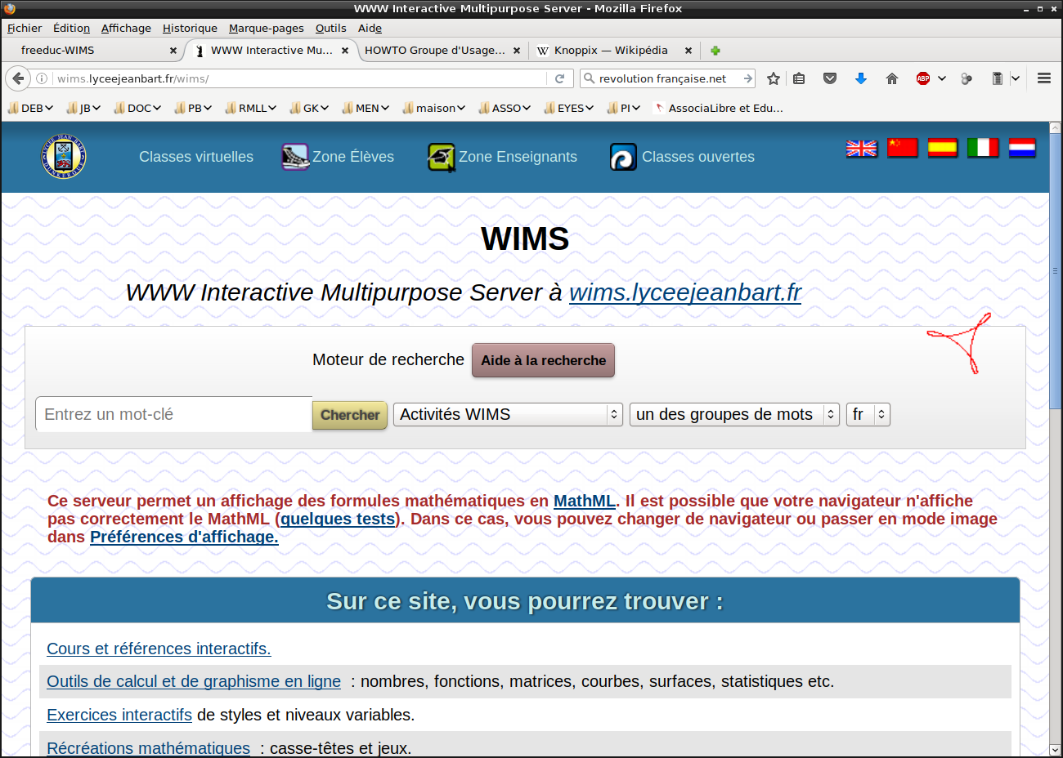
Task: Click the Aide à la recherche button
Action: click(x=543, y=360)
